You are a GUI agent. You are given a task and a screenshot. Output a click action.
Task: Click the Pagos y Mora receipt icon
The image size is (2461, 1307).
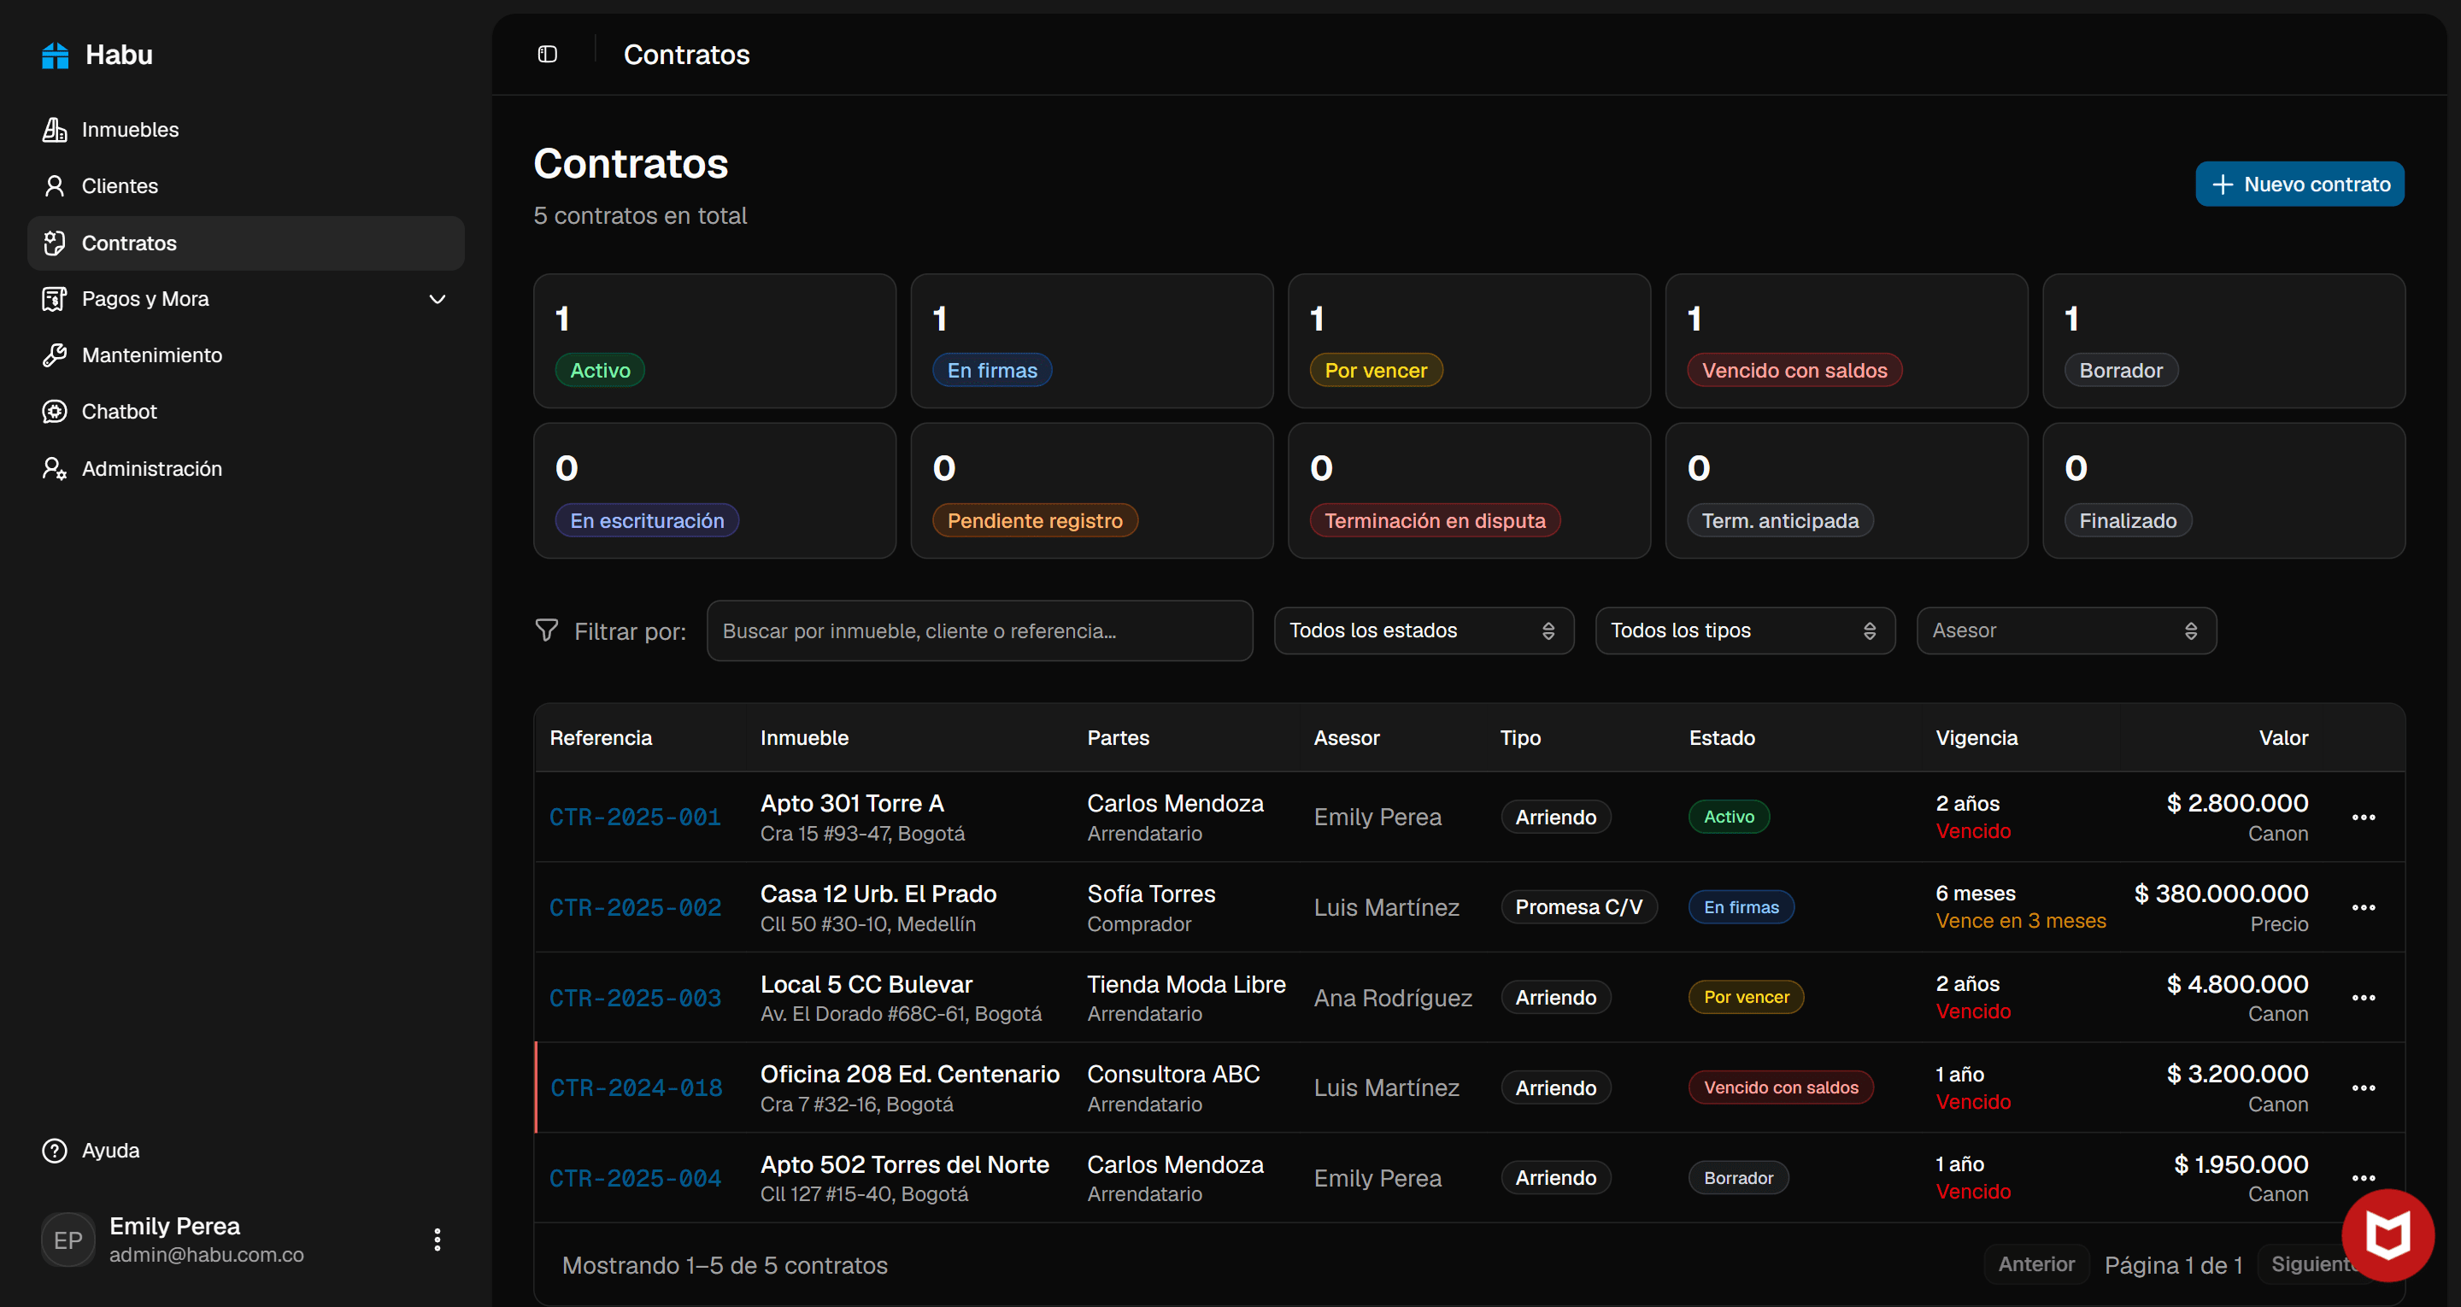point(55,299)
